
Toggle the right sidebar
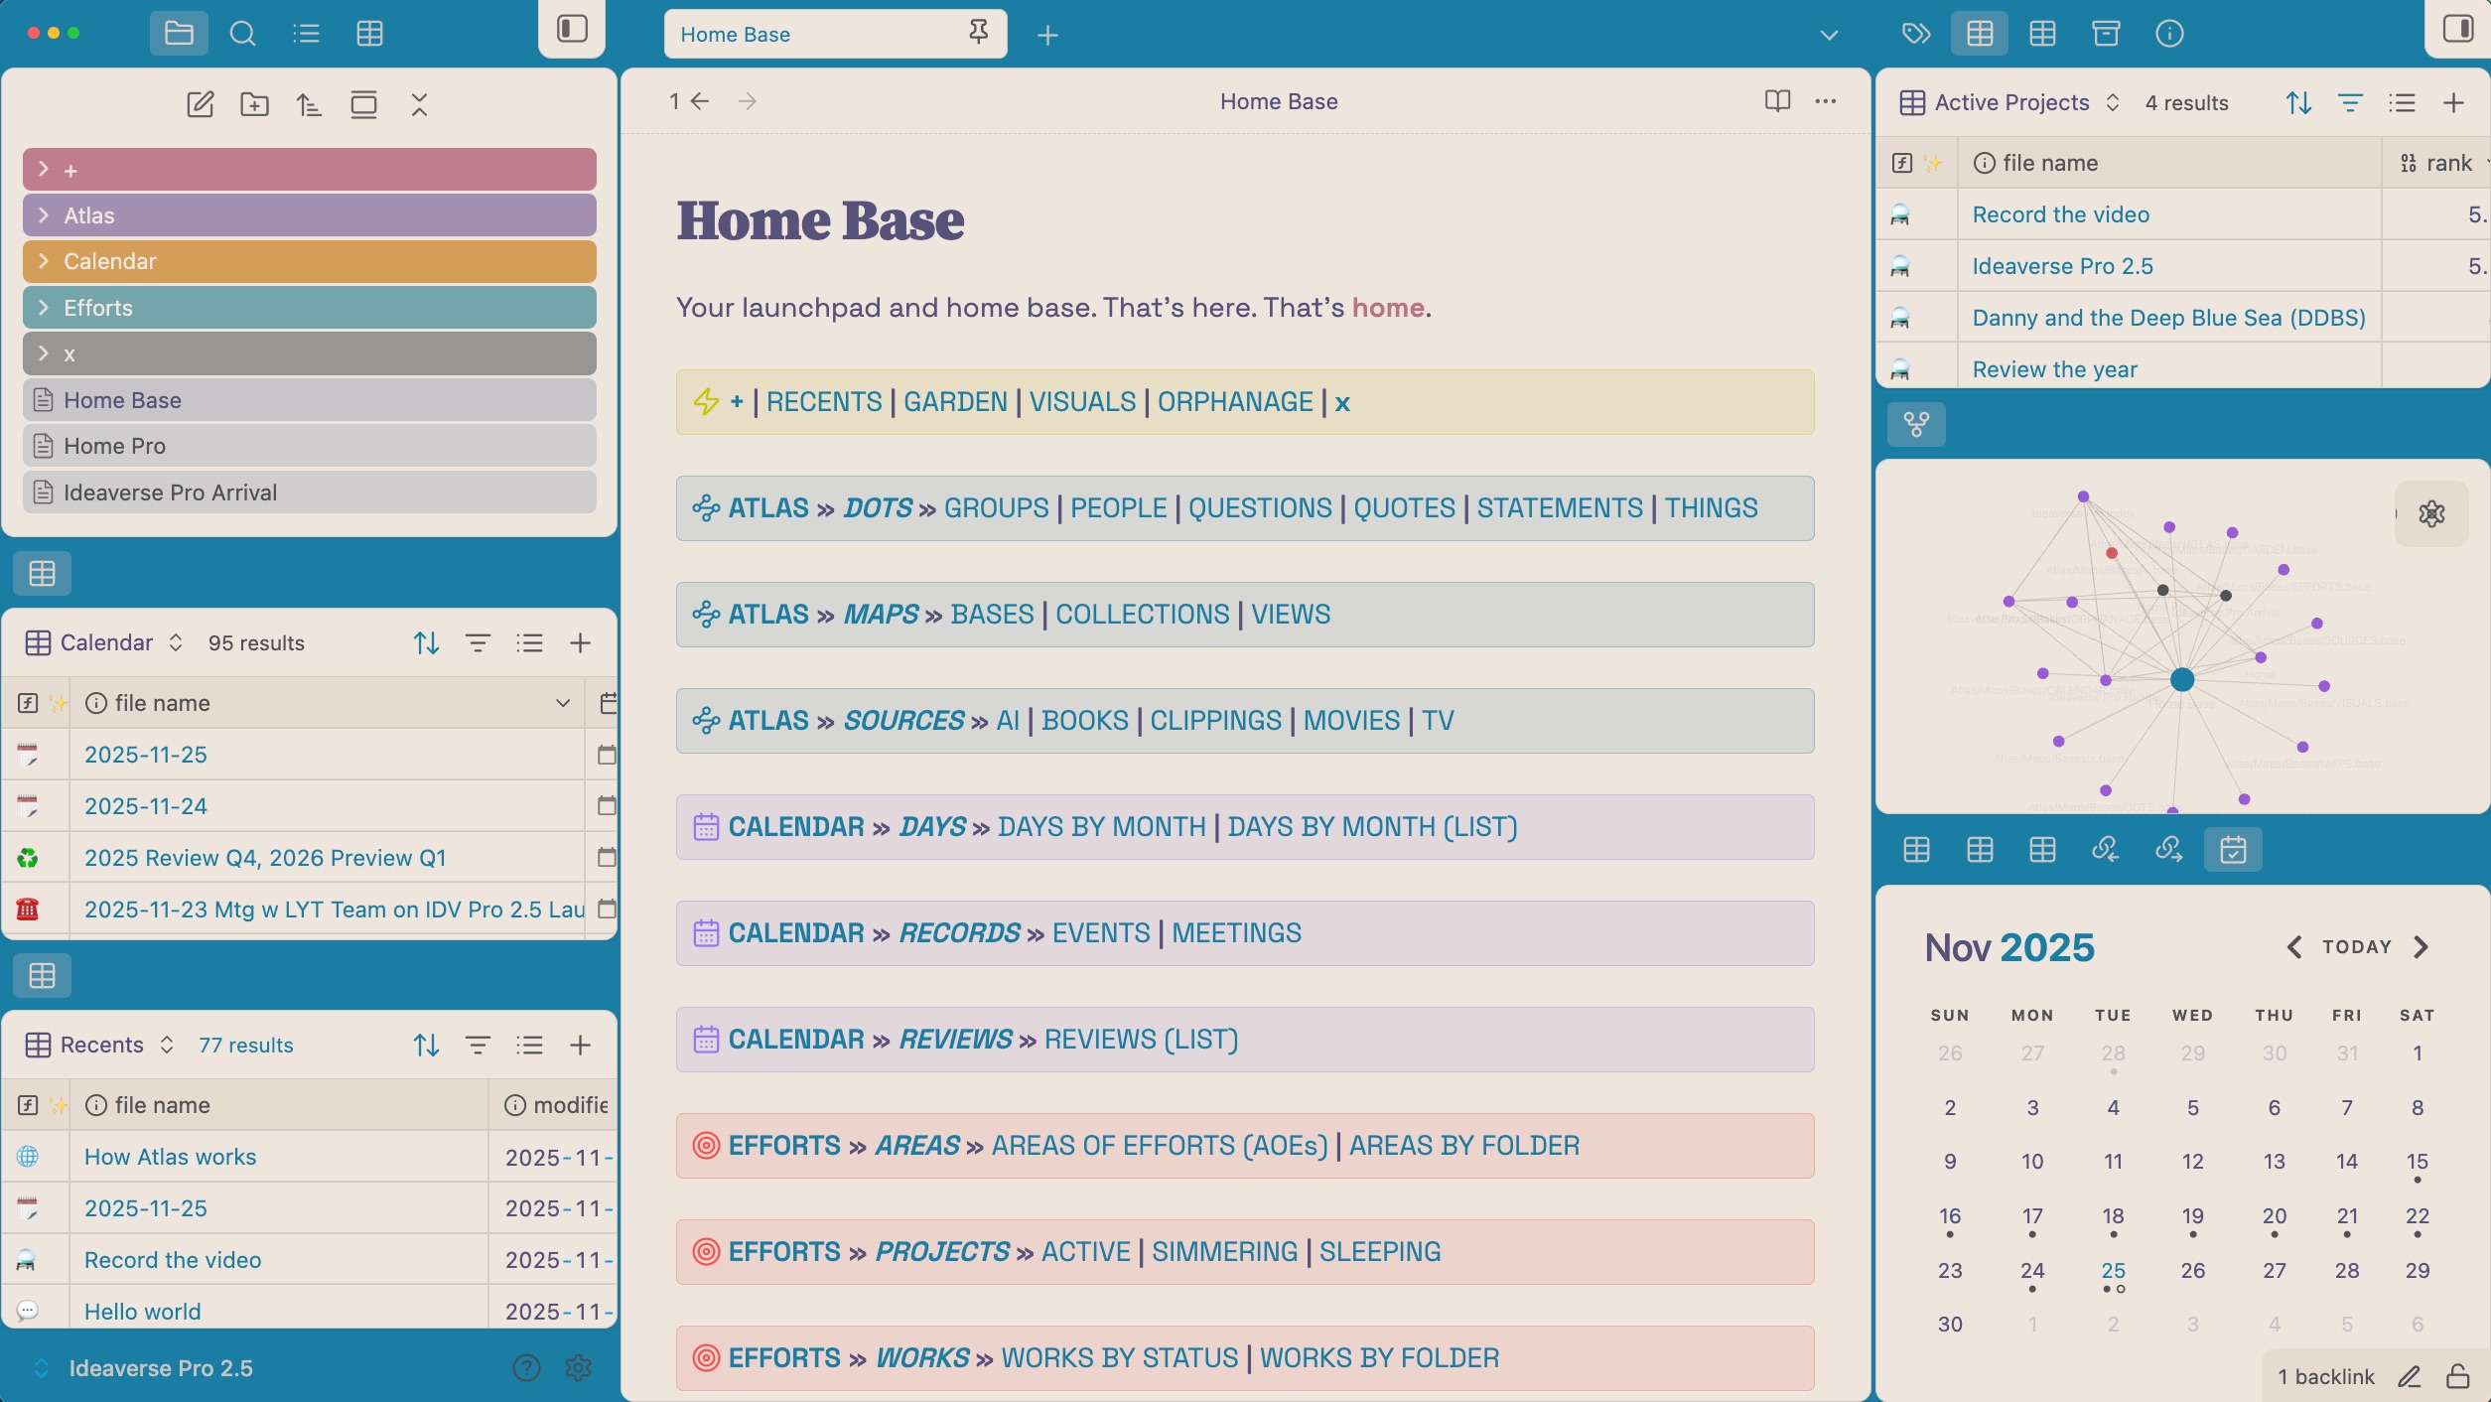point(2457,29)
